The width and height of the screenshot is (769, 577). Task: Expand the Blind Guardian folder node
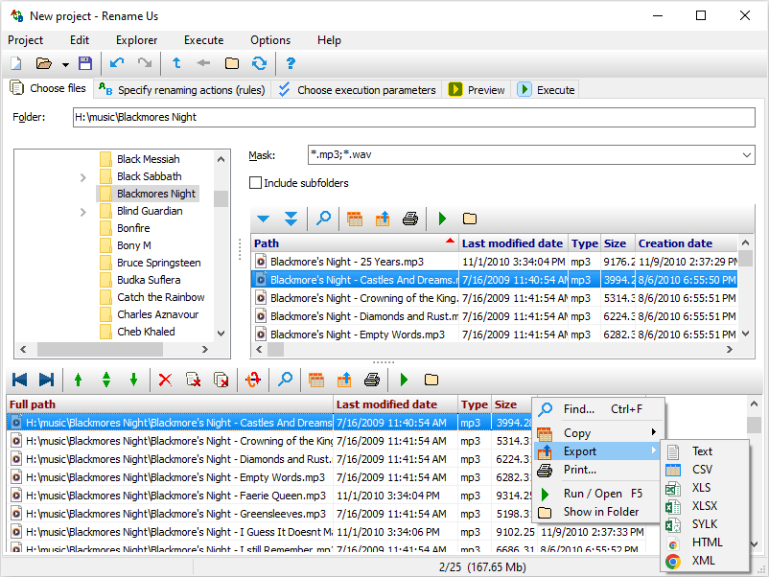(82, 212)
